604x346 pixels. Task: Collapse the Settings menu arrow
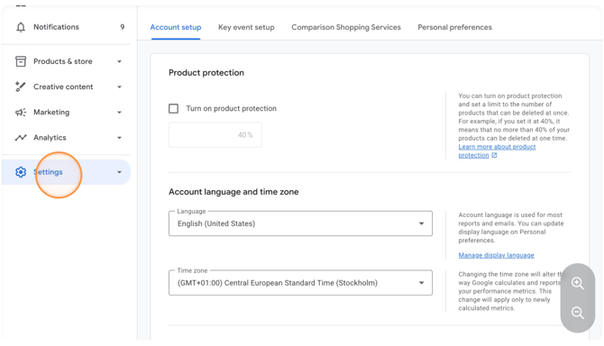119,172
